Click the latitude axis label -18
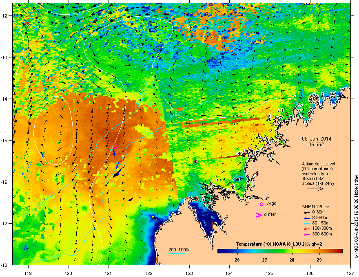Image resolution: width=359 pixels, height=277 pixels. (4, 265)
